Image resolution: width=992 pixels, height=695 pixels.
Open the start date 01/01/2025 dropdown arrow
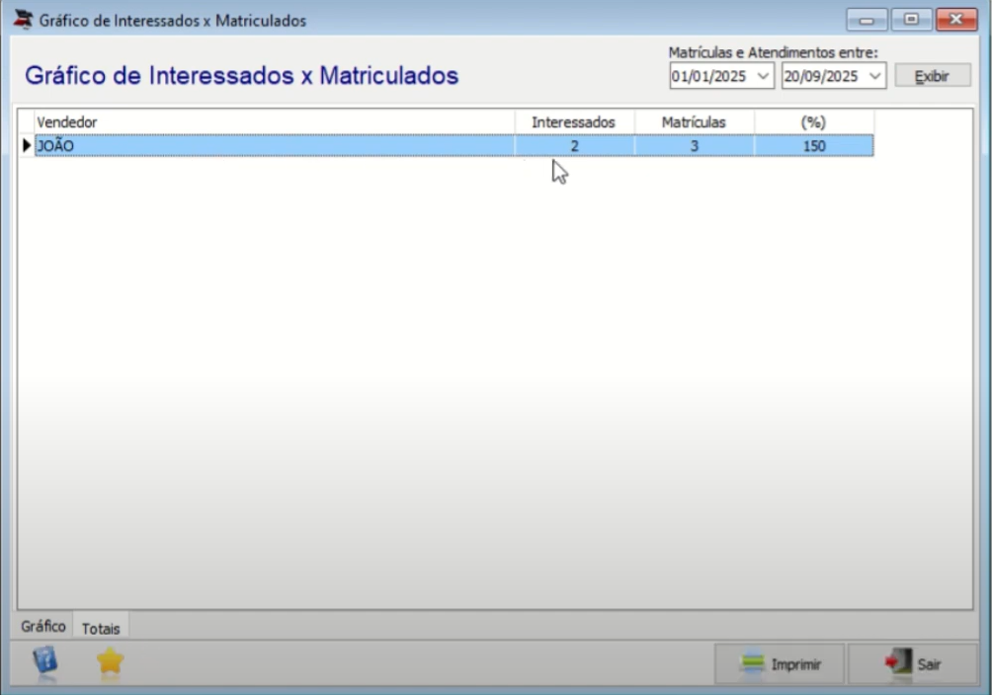[x=763, y=77]
